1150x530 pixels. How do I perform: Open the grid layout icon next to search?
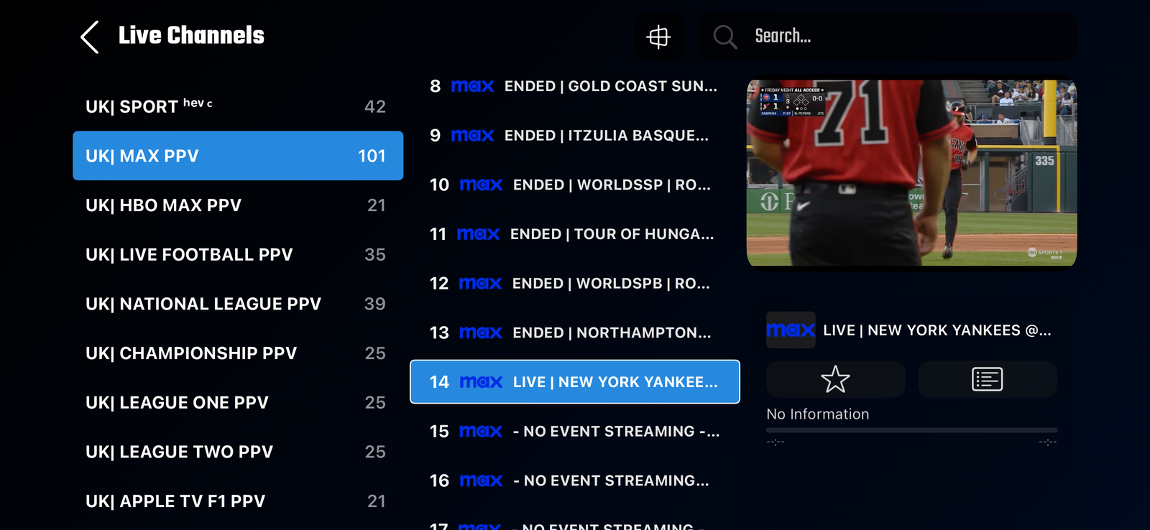658,37
